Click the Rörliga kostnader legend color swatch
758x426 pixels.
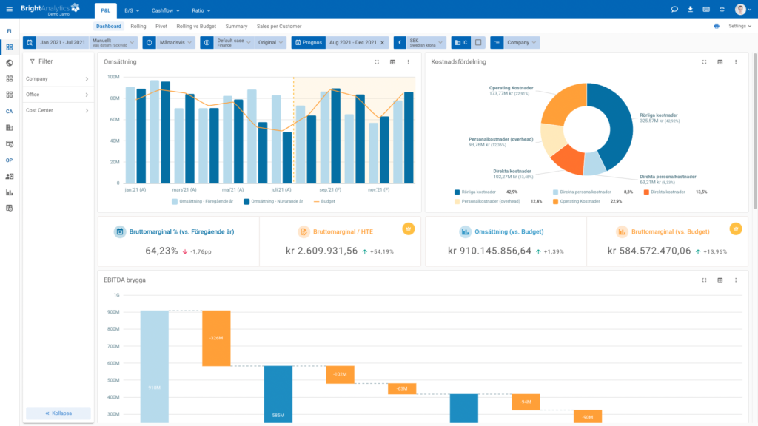(458, 192)
